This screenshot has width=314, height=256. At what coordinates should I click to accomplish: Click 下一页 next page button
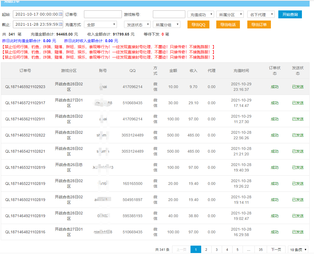(276, 249)
